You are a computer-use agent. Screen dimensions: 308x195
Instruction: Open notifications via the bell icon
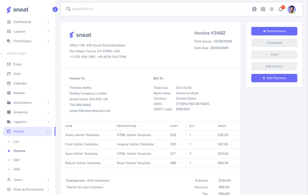point(280,9)
